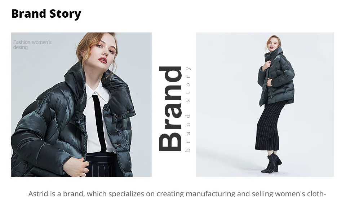Open the close-up model photo on left
This screenshot has width=346, height=197.
81,105
